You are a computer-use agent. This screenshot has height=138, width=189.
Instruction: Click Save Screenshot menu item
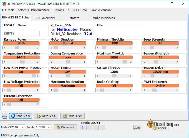[x=101, y=10]
